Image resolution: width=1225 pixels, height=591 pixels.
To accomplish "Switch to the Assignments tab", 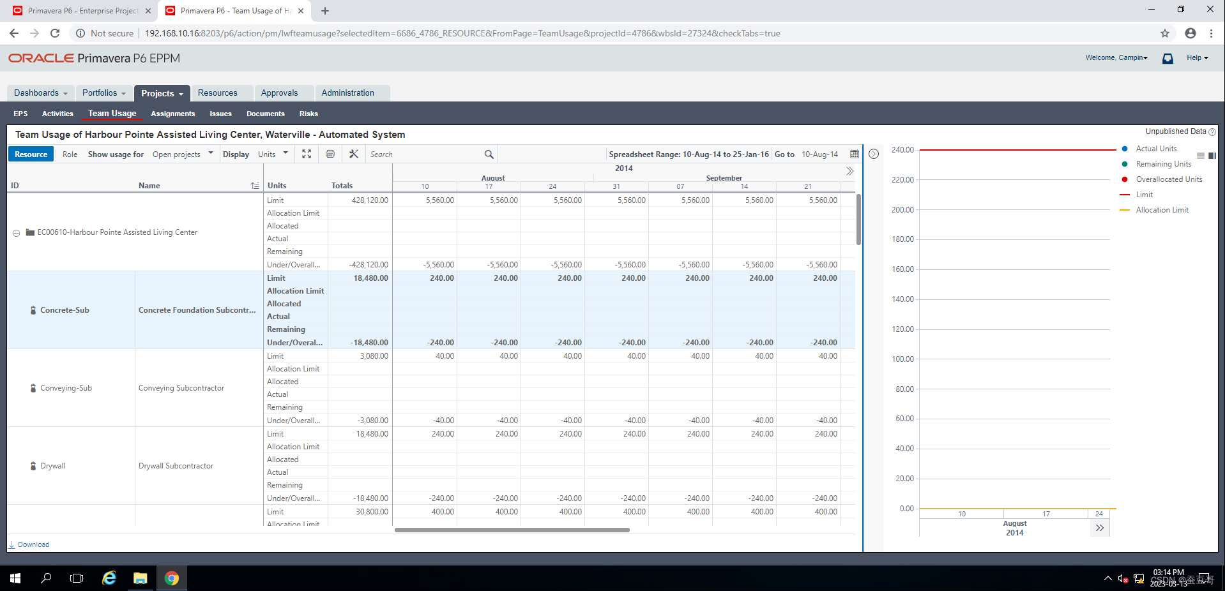I will tap(172, 114).
